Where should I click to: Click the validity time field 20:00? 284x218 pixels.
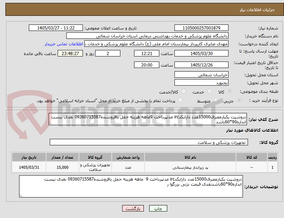(x=147, y=65)
